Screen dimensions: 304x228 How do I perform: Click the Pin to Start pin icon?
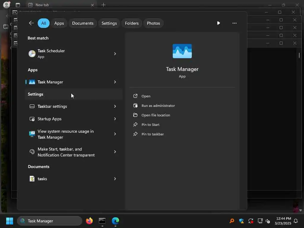[135, 124]
